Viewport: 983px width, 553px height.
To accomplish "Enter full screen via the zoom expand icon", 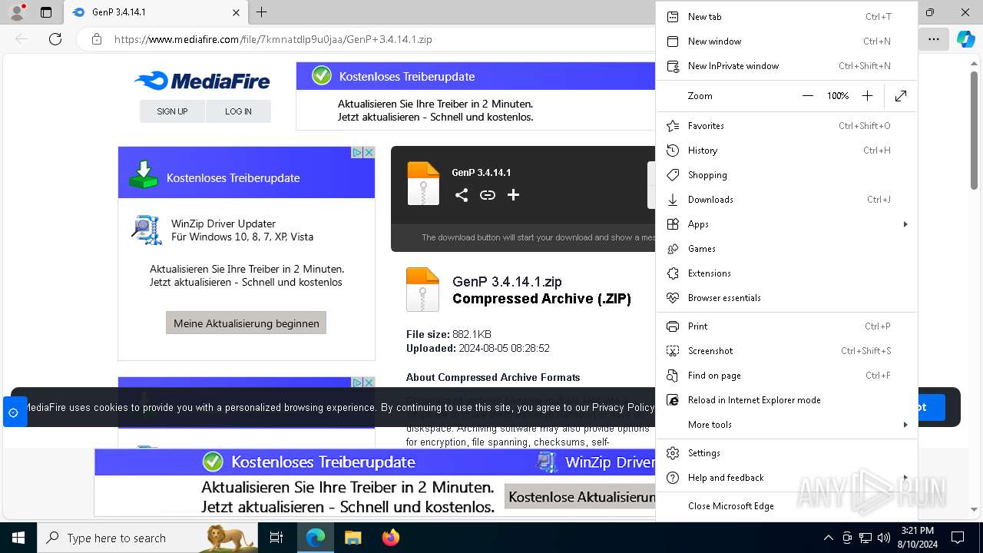I will (901, 96).
